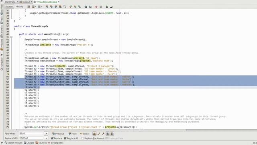The height and width of the screenshot is (145, 257).
Task: Click the navigate back toolbar icon
Action: click(33, 7)
